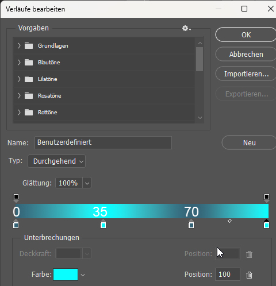
Task: Click the OK button
Action: tap(246, 34)
